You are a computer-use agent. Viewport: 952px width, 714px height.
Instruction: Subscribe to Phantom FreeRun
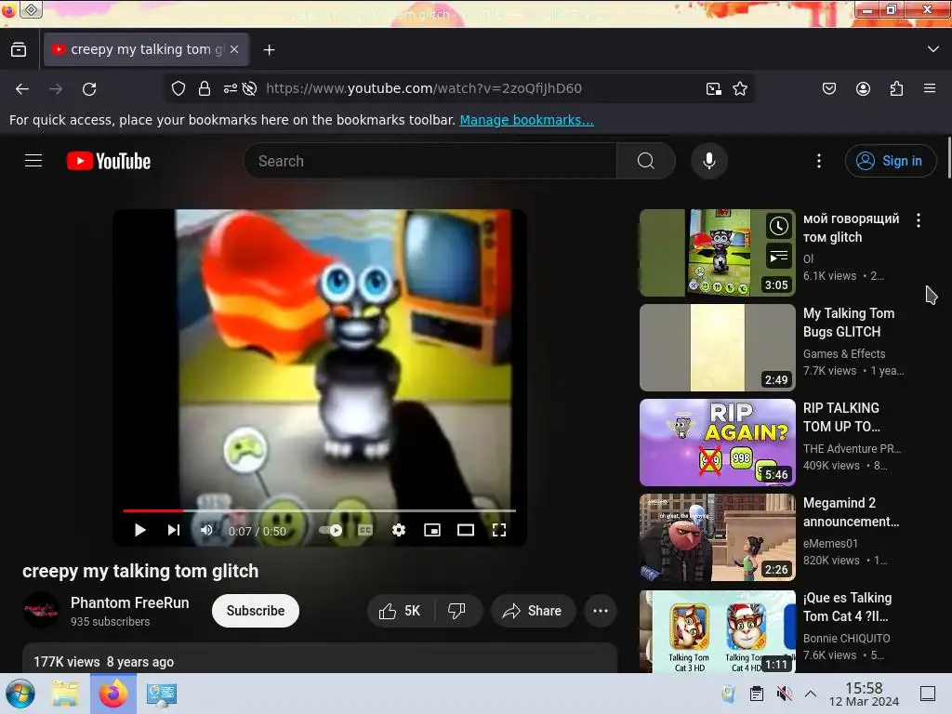click(256, 611)
